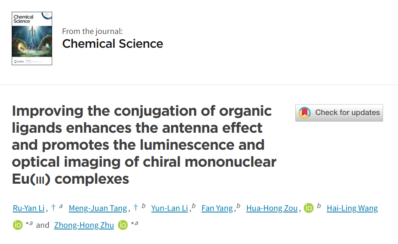Click affiliation superscript a after Zhong-Hong Zhu

click(136, 223)
